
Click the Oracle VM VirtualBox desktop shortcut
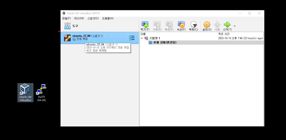pyautogui.click(x=25, y=93)
